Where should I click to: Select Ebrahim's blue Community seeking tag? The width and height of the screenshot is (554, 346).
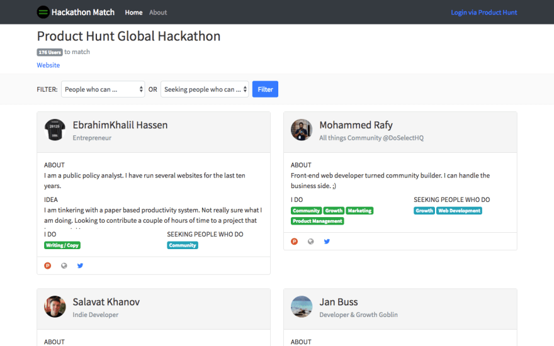click(183, 245)
